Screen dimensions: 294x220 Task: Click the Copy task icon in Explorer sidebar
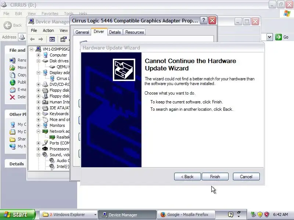coord(12,75)
